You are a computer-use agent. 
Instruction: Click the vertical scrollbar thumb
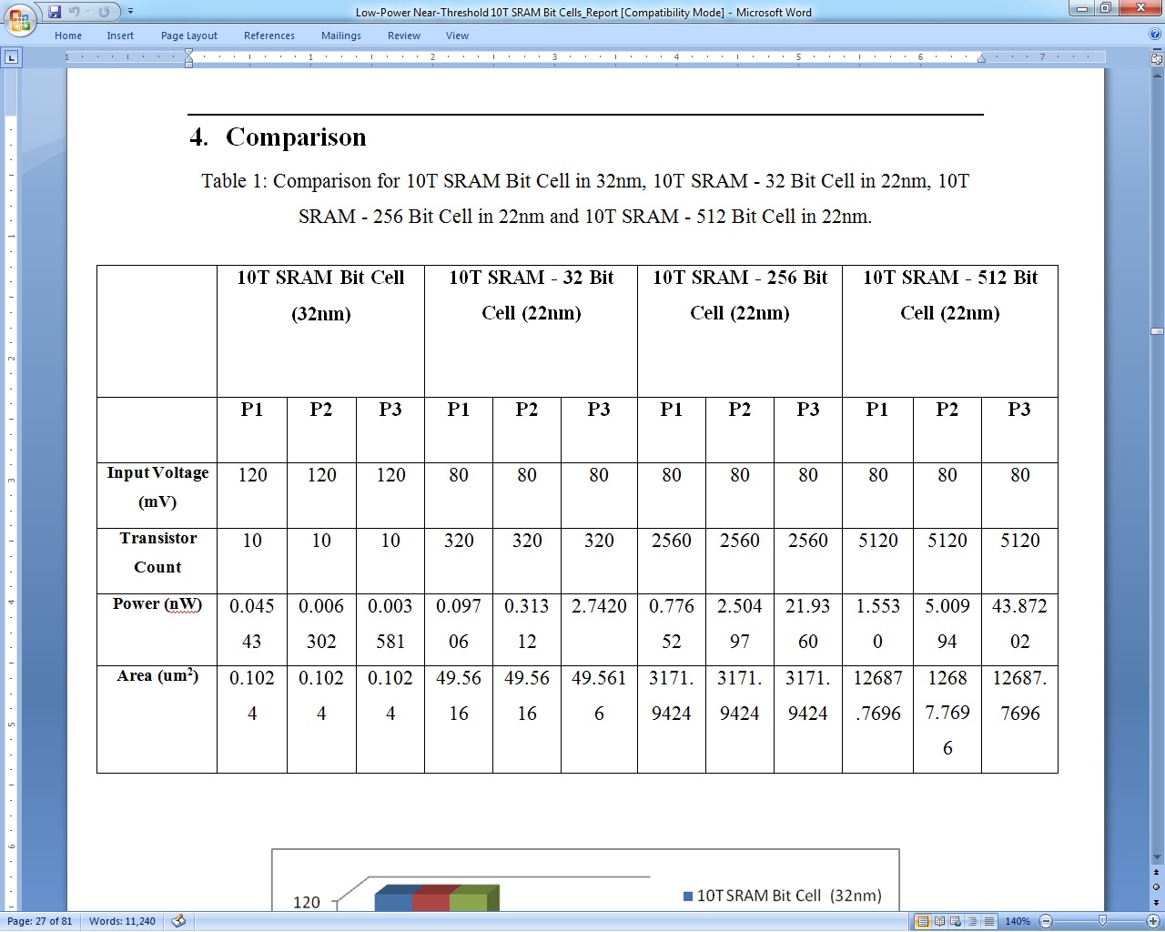coord(1157,331)
